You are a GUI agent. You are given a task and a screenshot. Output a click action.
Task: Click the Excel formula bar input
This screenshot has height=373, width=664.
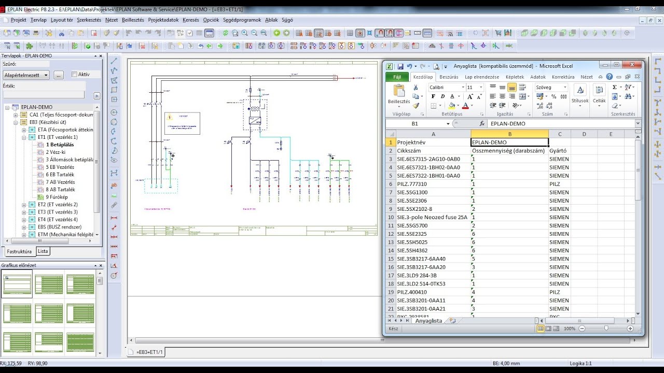coord(560,124)
